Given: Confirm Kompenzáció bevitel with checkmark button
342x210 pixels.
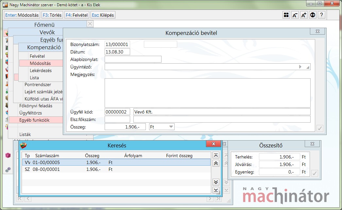Looking at the screenshot, I should (x=320, y=128).
